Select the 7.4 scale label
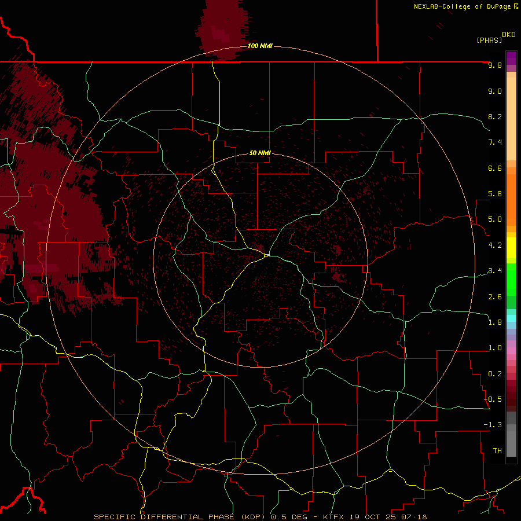521x521 pixels. (495, 142)
